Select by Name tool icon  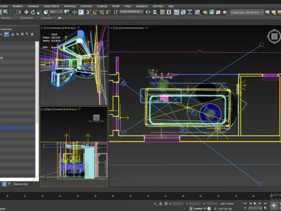5,12
